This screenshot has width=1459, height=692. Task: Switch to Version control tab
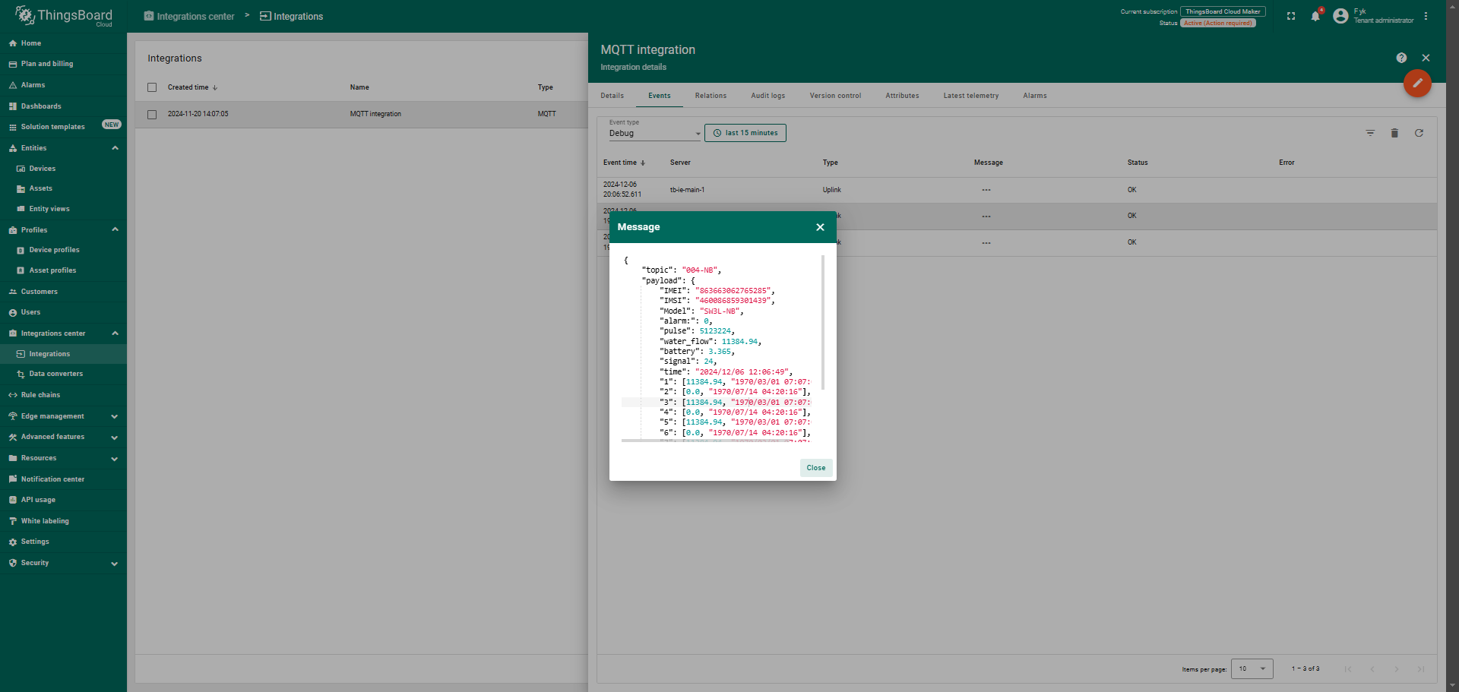coord(835,96)
